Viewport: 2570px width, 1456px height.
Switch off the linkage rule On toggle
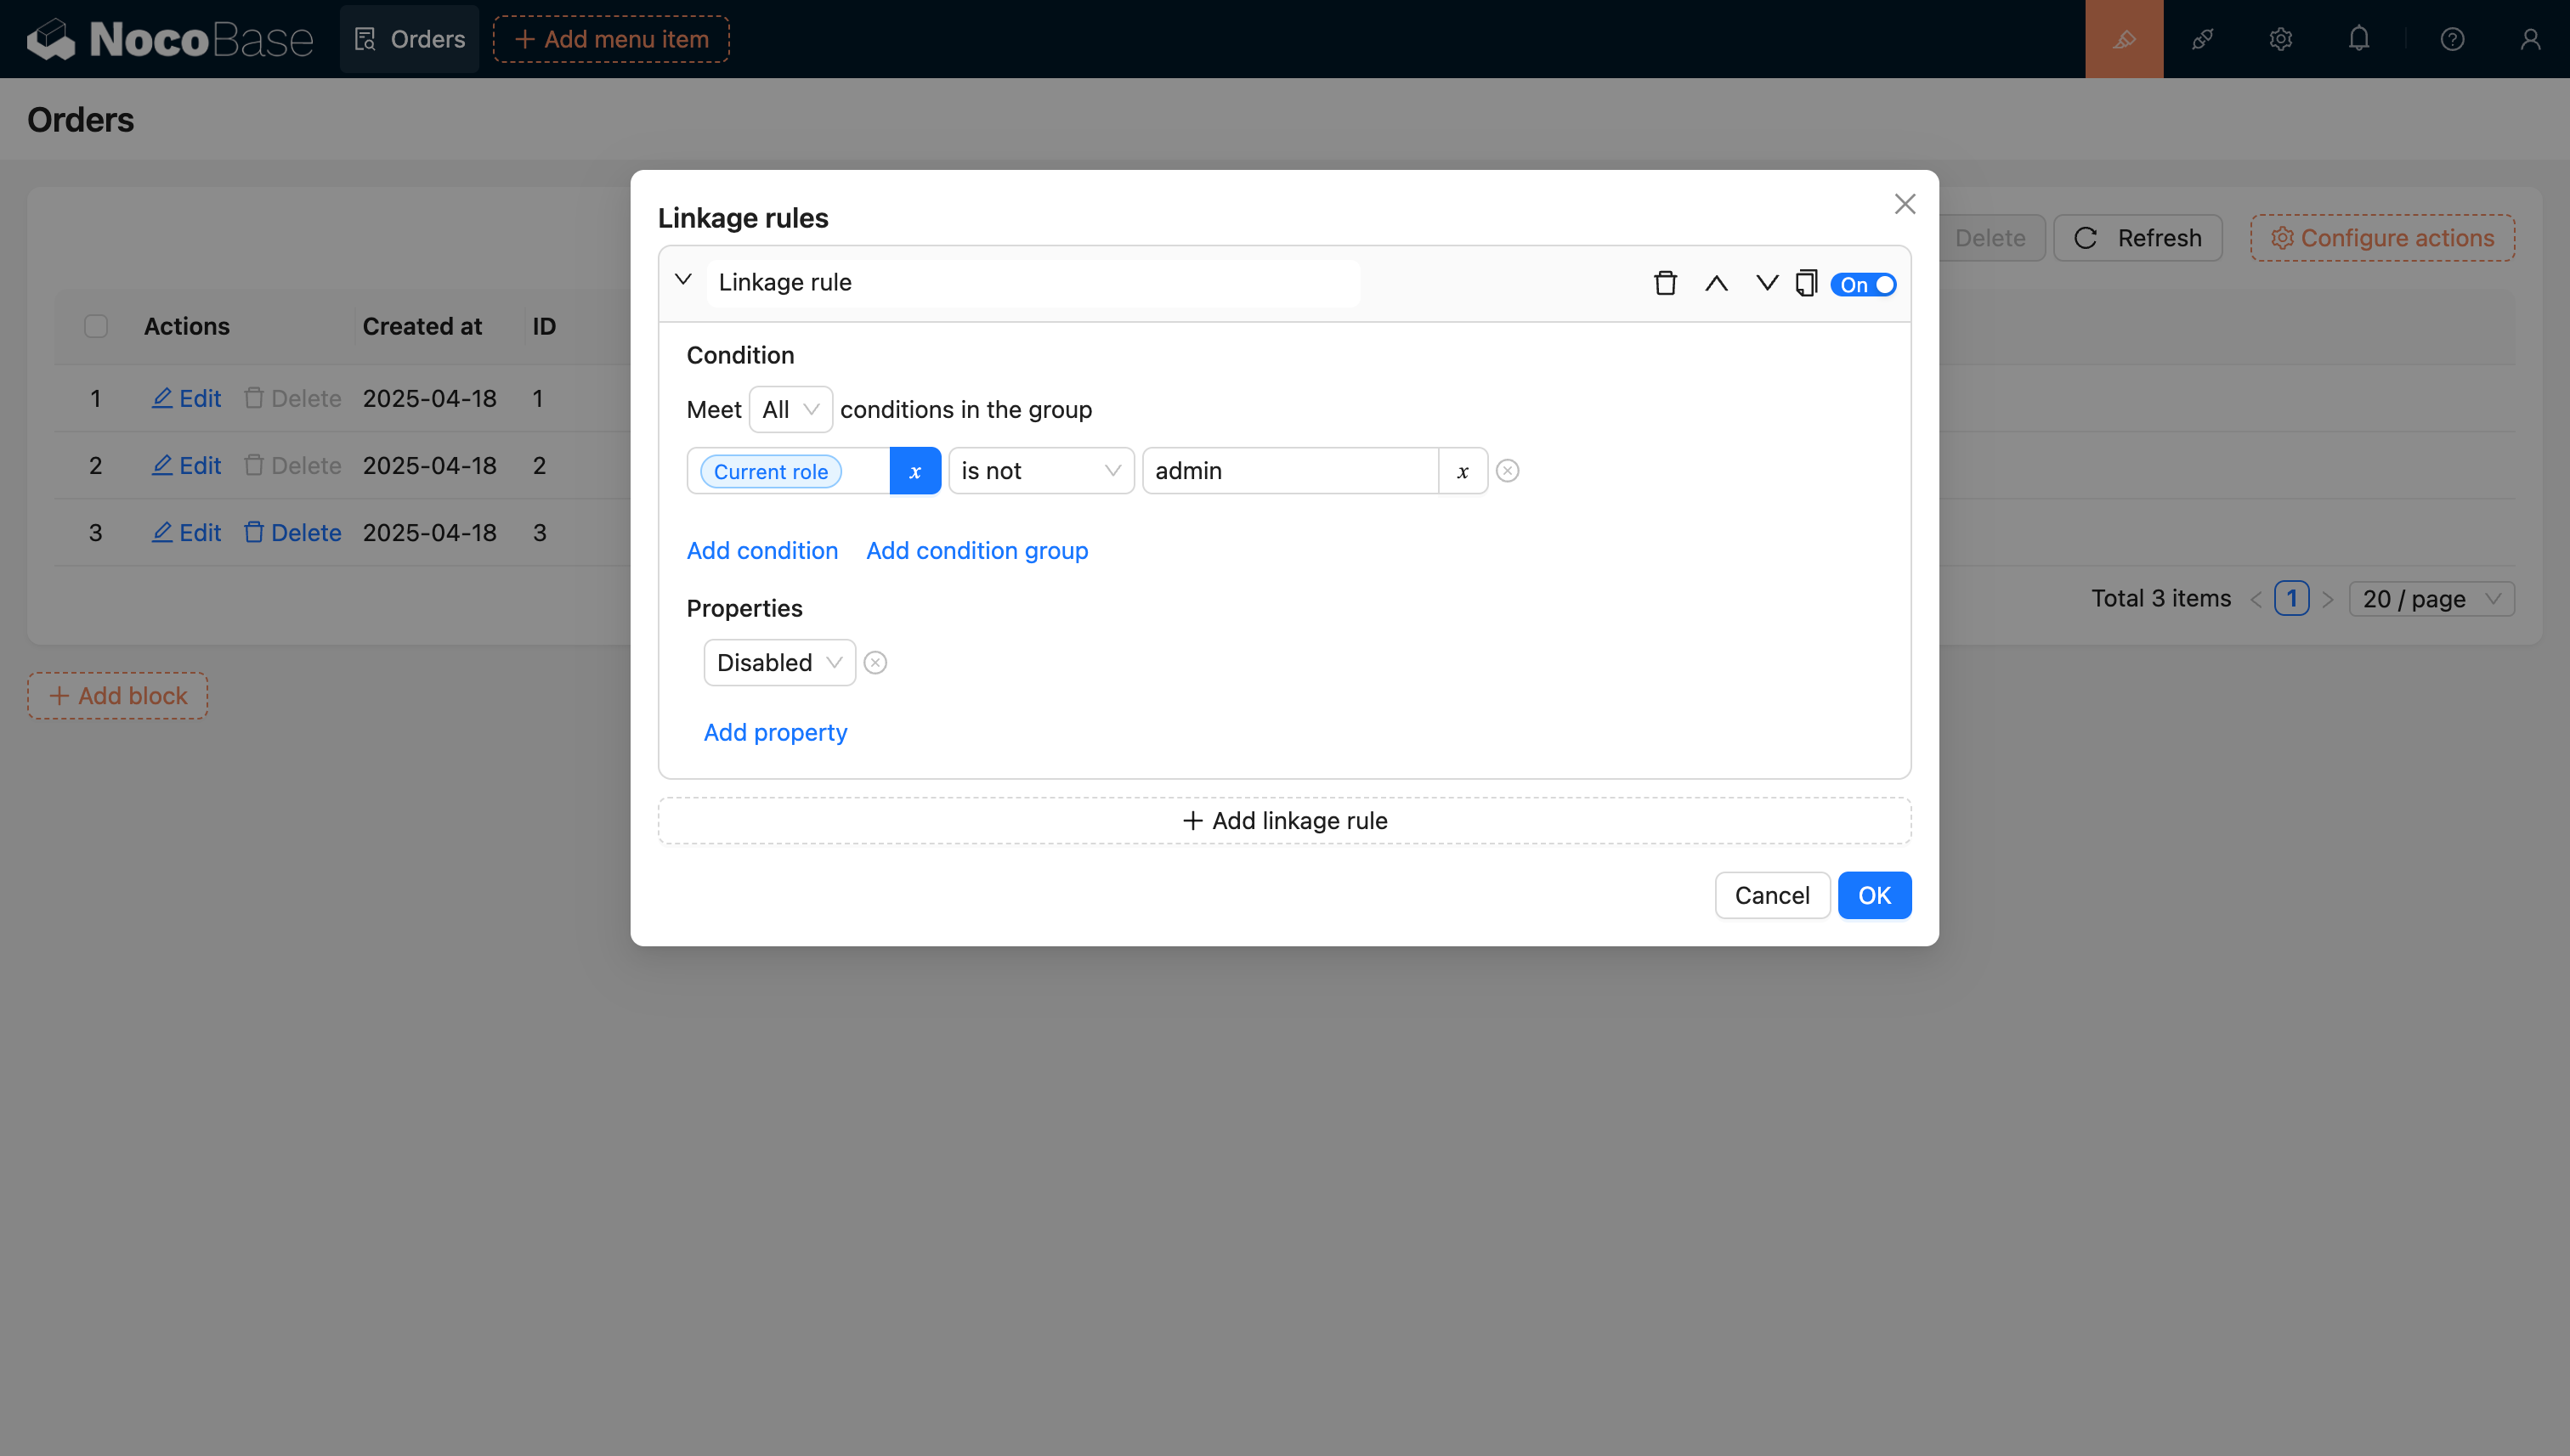click(1864, 285)
